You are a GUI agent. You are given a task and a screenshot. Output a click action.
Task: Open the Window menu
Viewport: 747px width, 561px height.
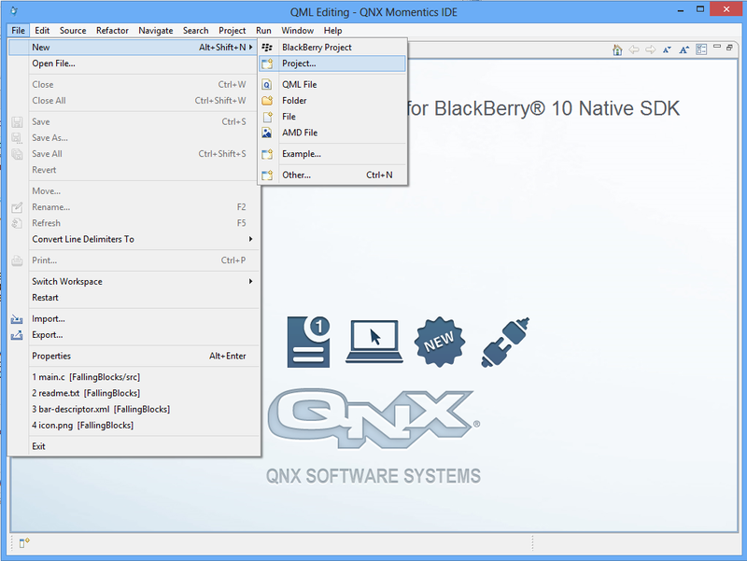[x=297, y=31]
